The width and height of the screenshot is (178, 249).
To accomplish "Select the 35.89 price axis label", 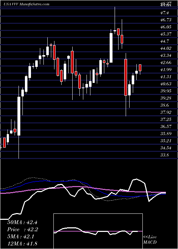I will 166,134.
